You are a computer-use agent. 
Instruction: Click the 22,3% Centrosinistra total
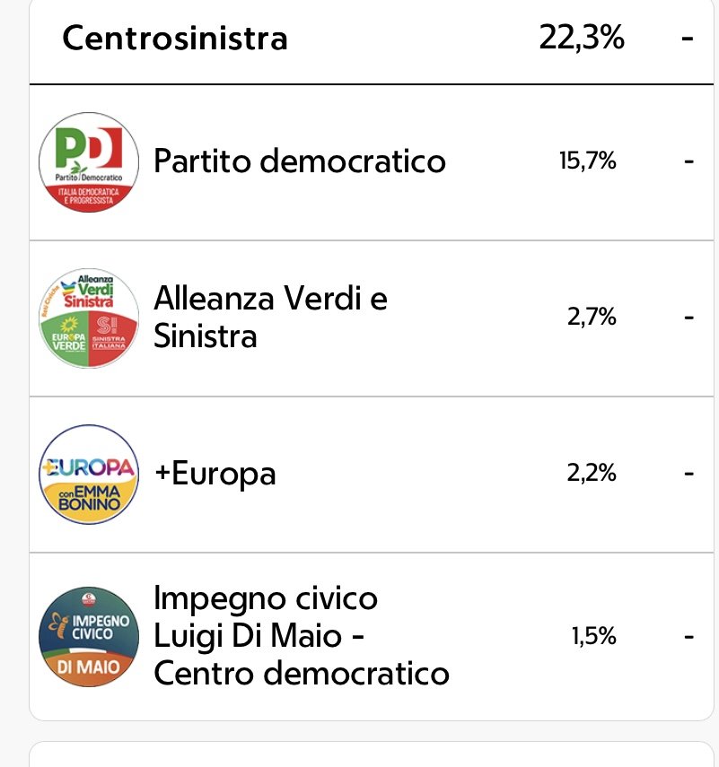582,39
